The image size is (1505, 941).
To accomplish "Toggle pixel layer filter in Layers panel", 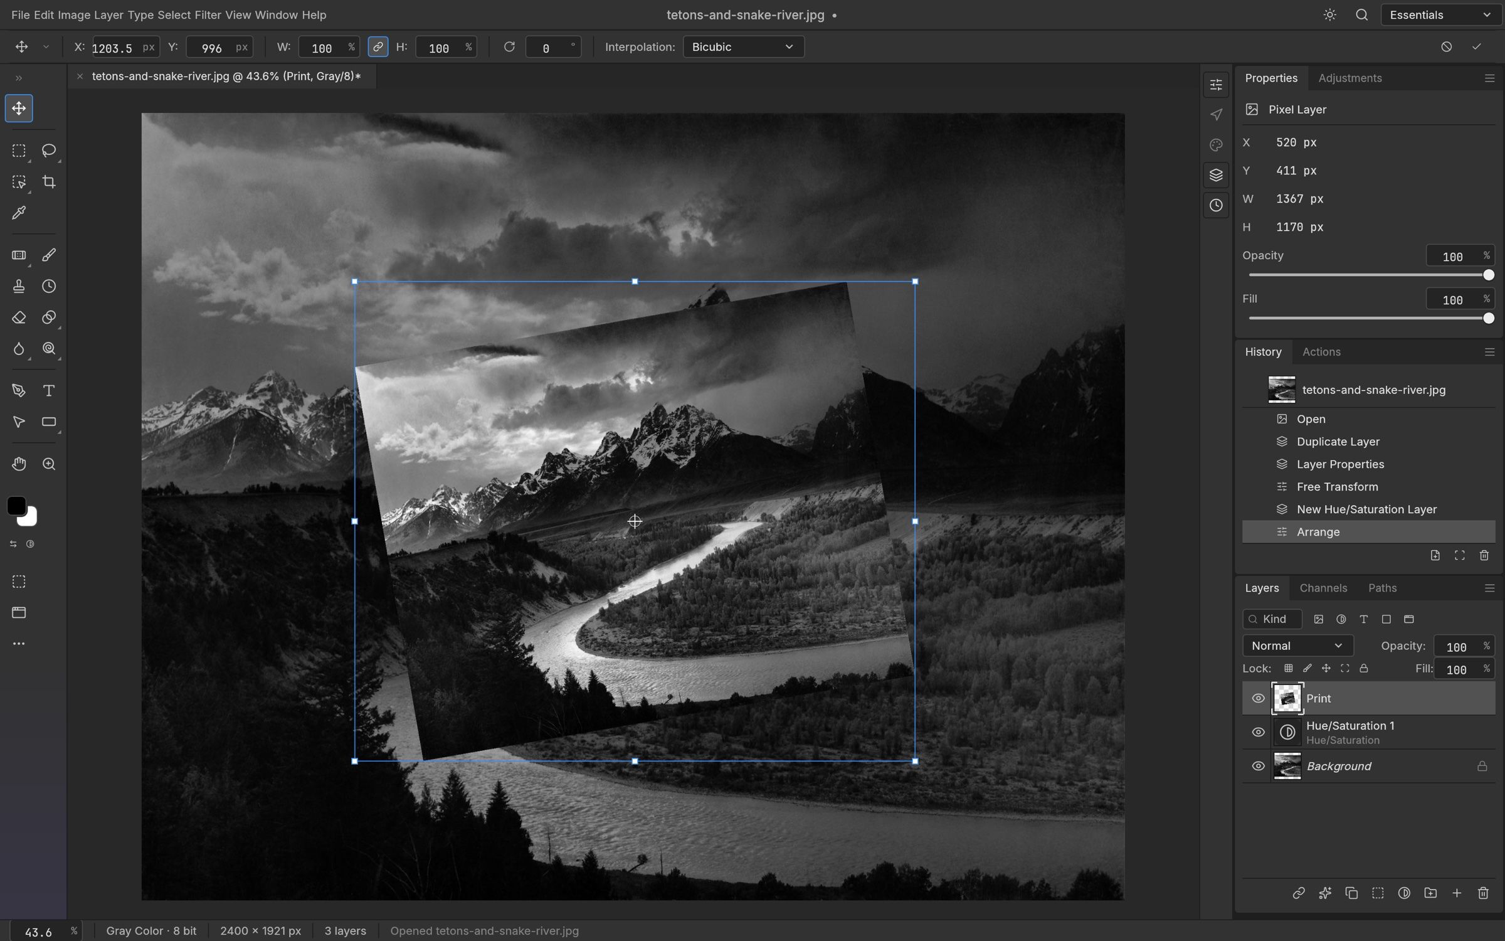I will click(1319, 619).
